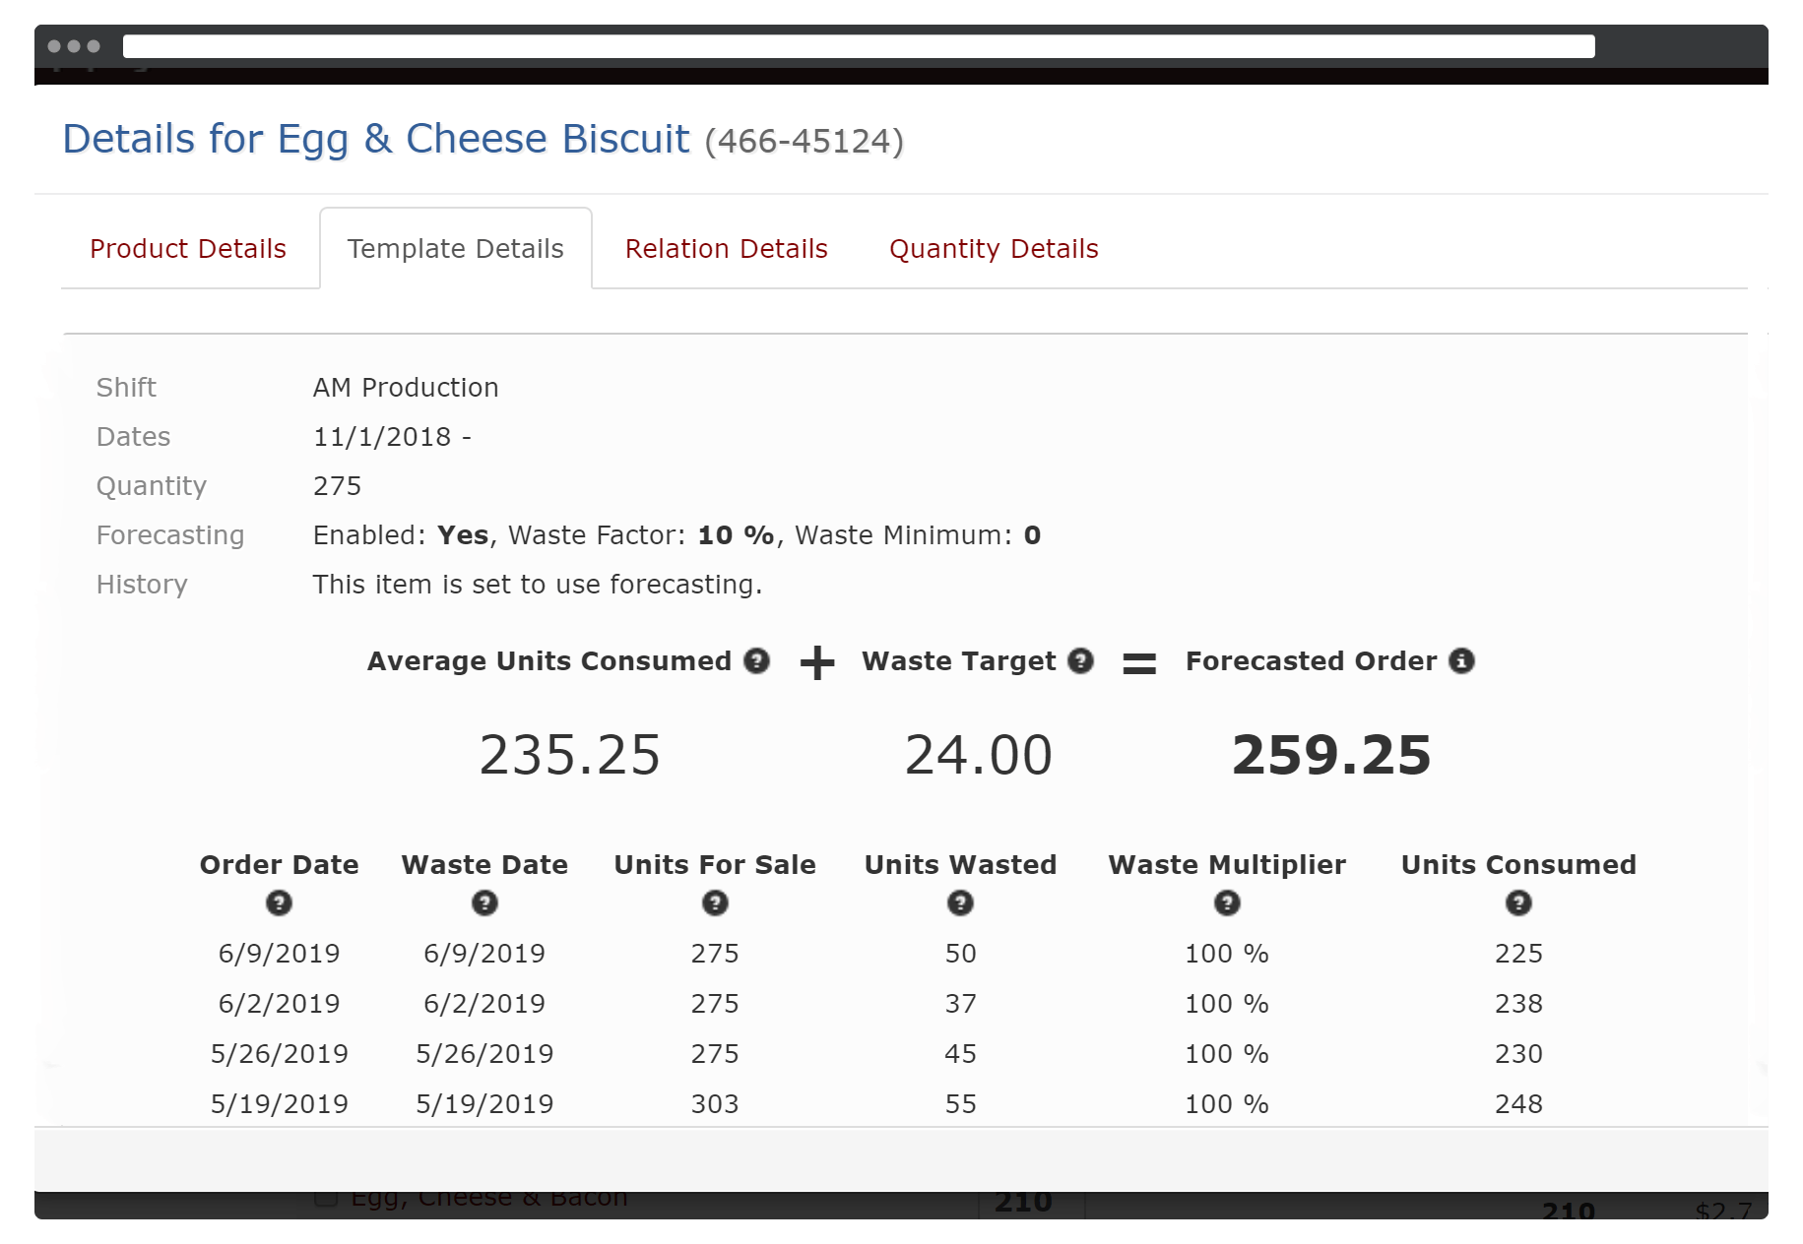The image size is (1803, 1244).
Task: Click the Egg, Cheese & Bacon item label
Action: 490,1196
